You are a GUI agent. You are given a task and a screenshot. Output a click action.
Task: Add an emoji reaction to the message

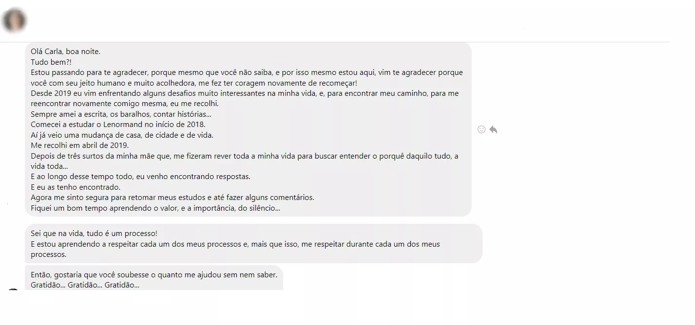click(482, 129)
